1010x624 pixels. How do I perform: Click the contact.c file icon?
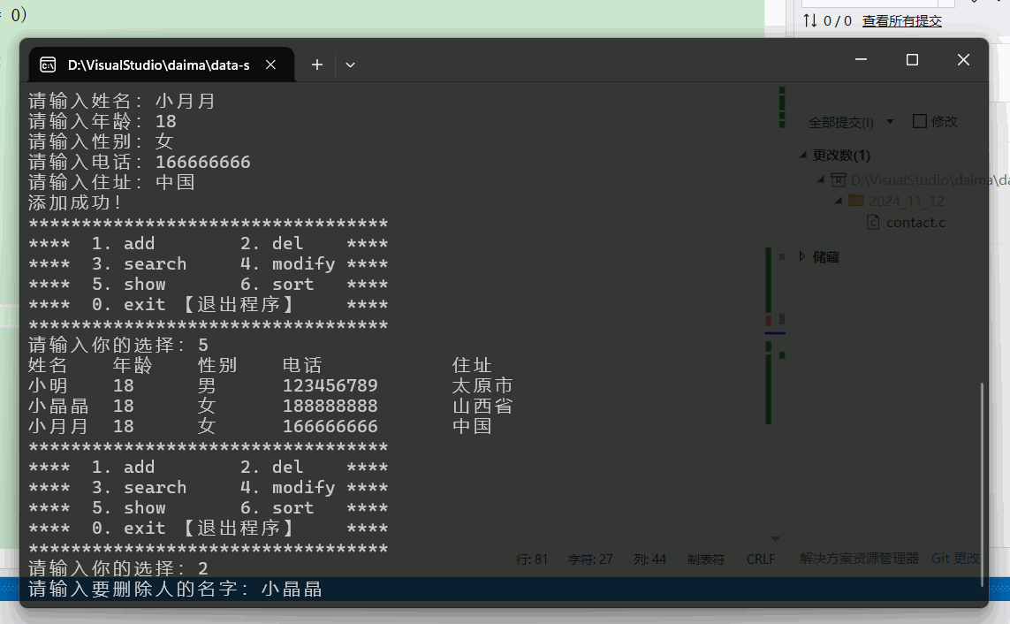873,223
